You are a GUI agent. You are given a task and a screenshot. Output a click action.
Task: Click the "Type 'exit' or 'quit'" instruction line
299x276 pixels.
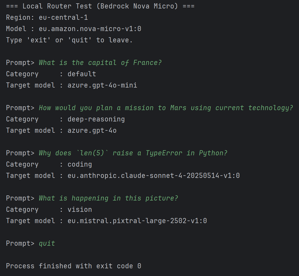pos(69,40)
